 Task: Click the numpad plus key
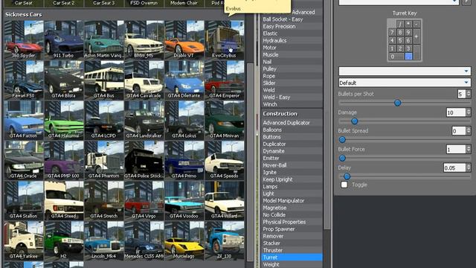tap(416, 36)
